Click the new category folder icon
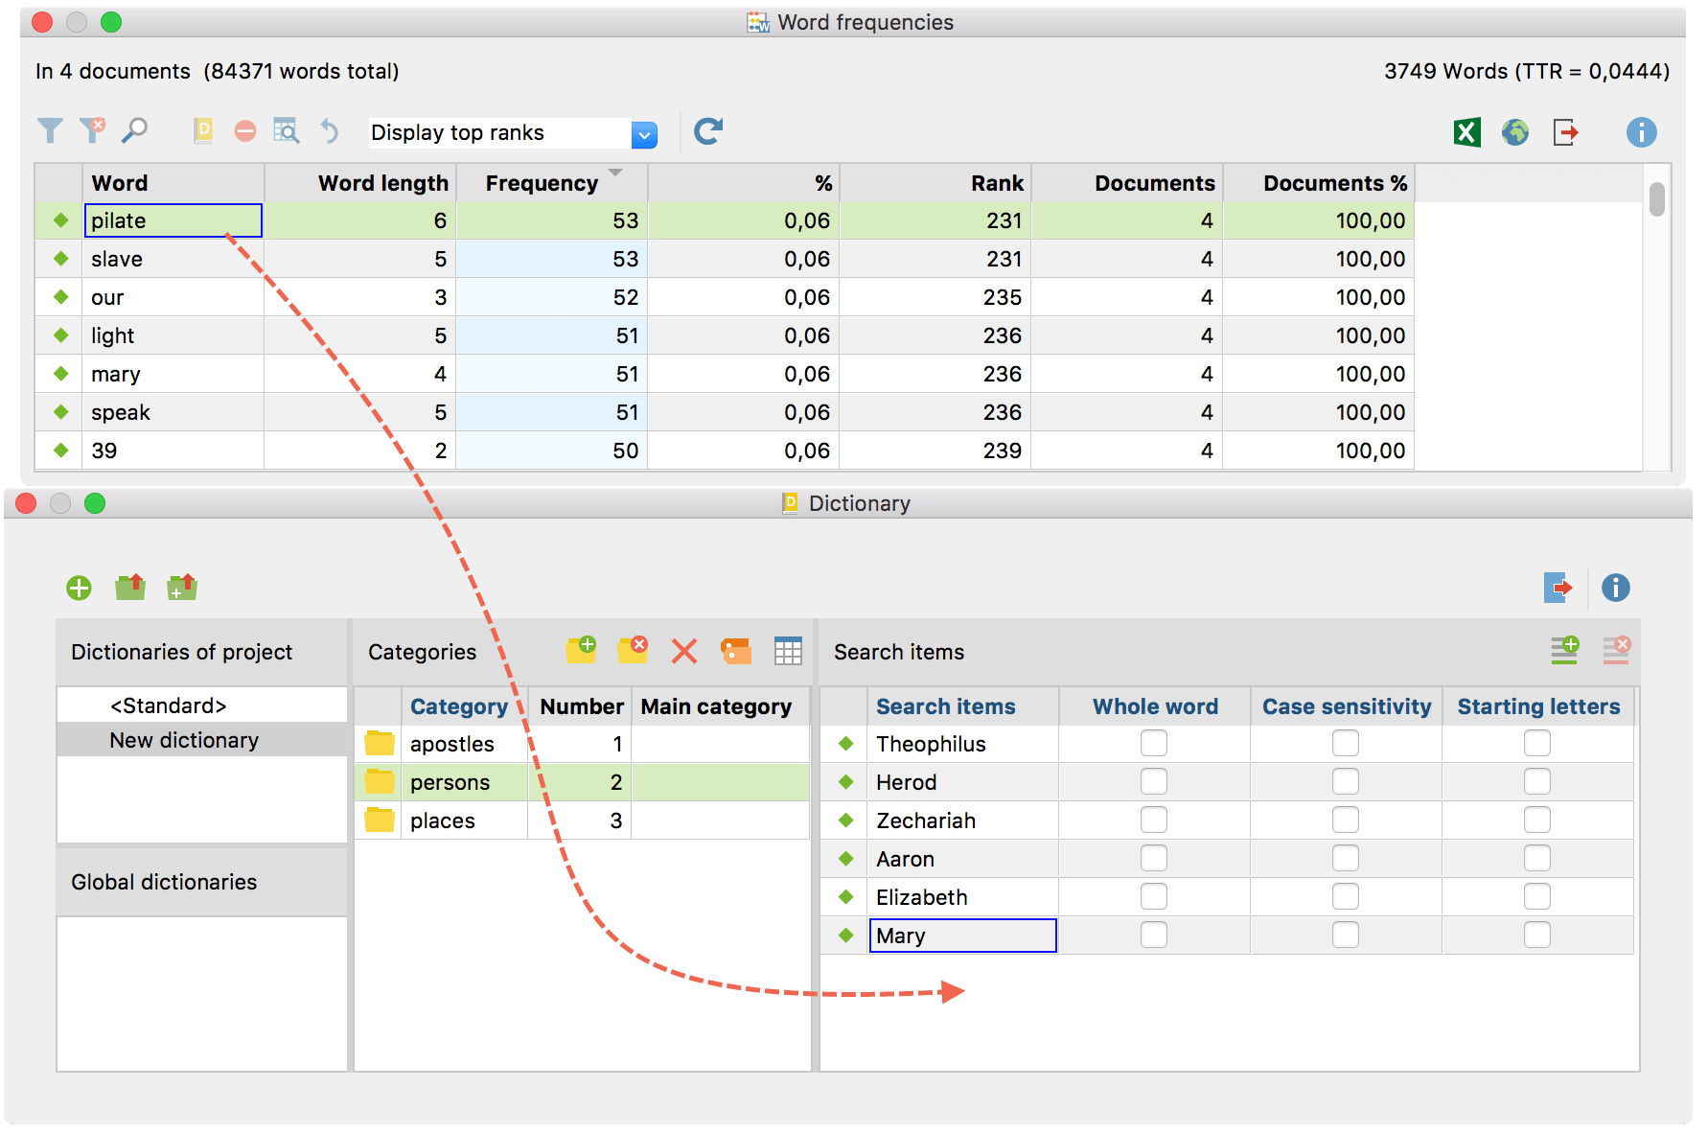 coord(581,650)
